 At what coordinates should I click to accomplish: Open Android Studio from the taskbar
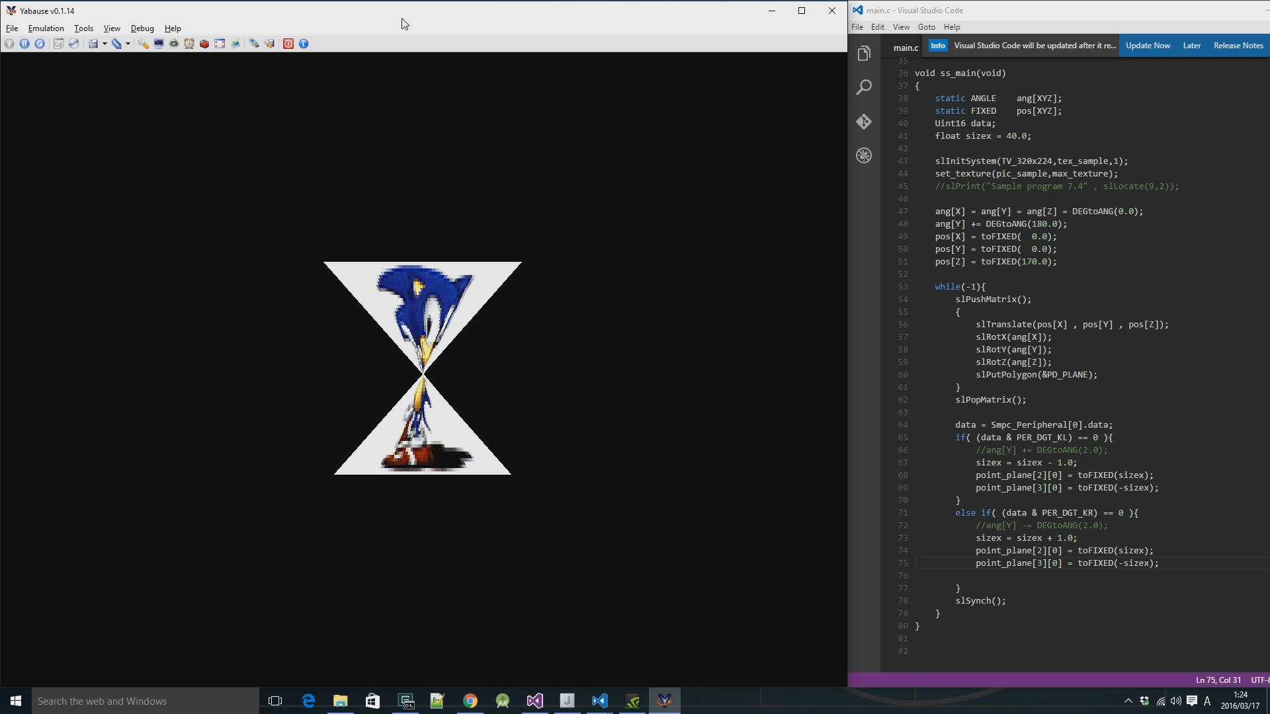(x=503, y=701)
